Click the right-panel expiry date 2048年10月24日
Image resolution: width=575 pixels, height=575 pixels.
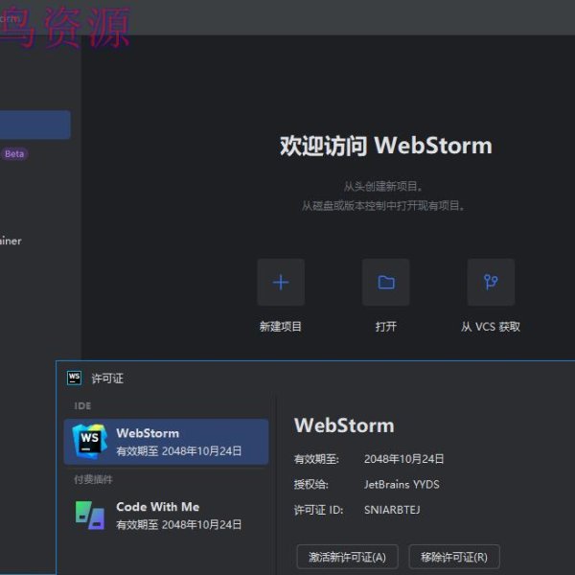click(403, 459)
